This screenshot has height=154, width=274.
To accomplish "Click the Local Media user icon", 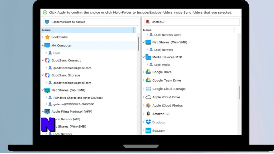I will coord(151,65).
